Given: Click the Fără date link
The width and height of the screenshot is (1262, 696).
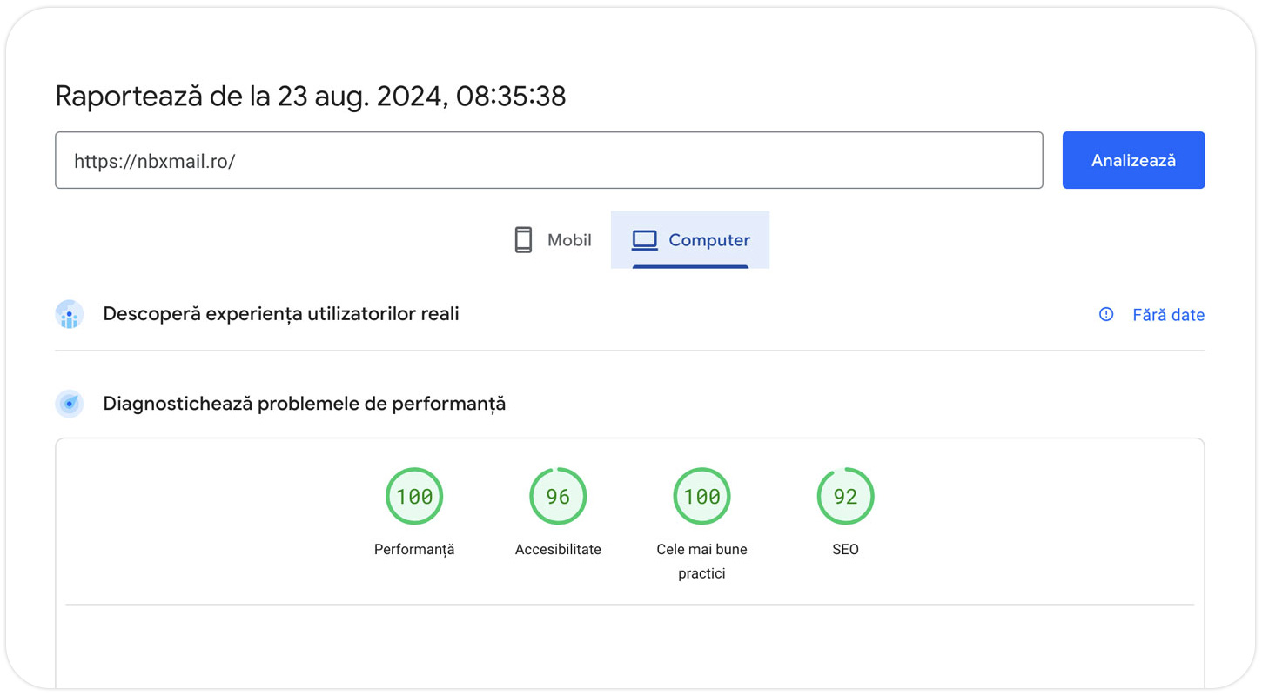Looking at the screenshot, I should 1168,315.
